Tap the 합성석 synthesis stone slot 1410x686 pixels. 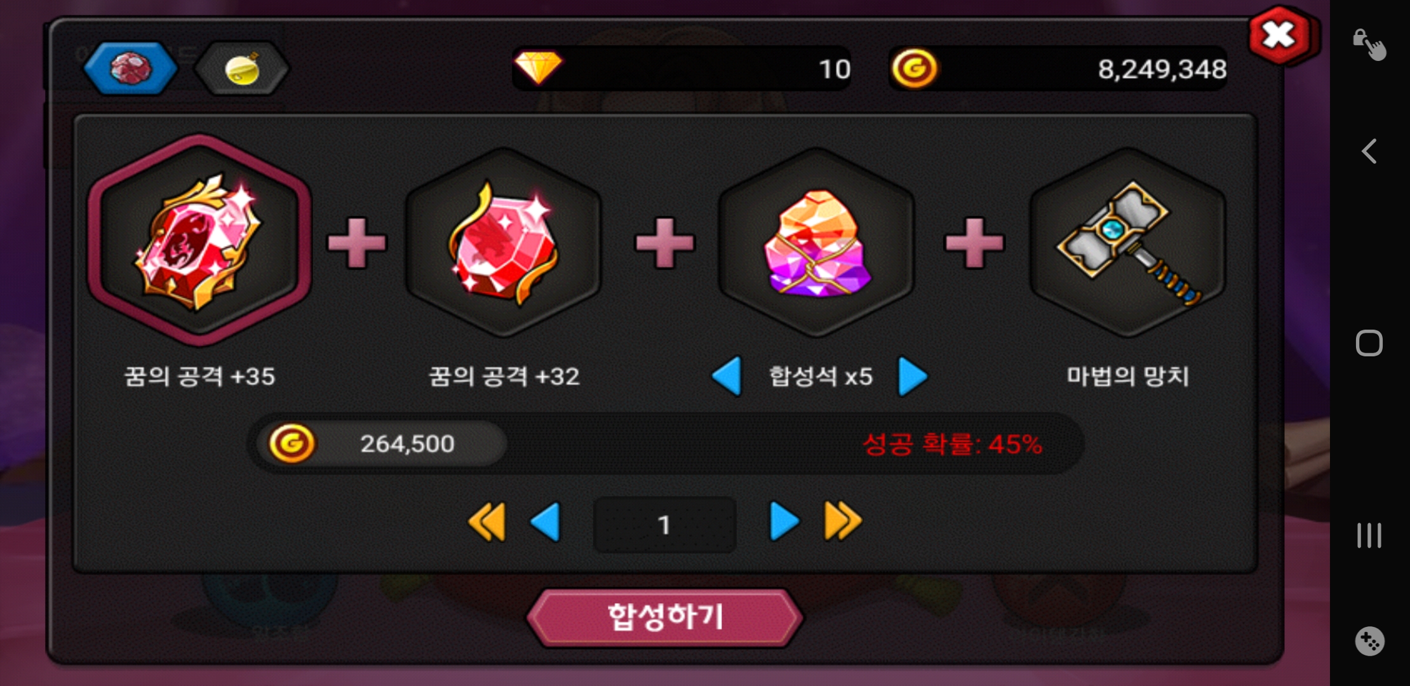click(817, 242)
